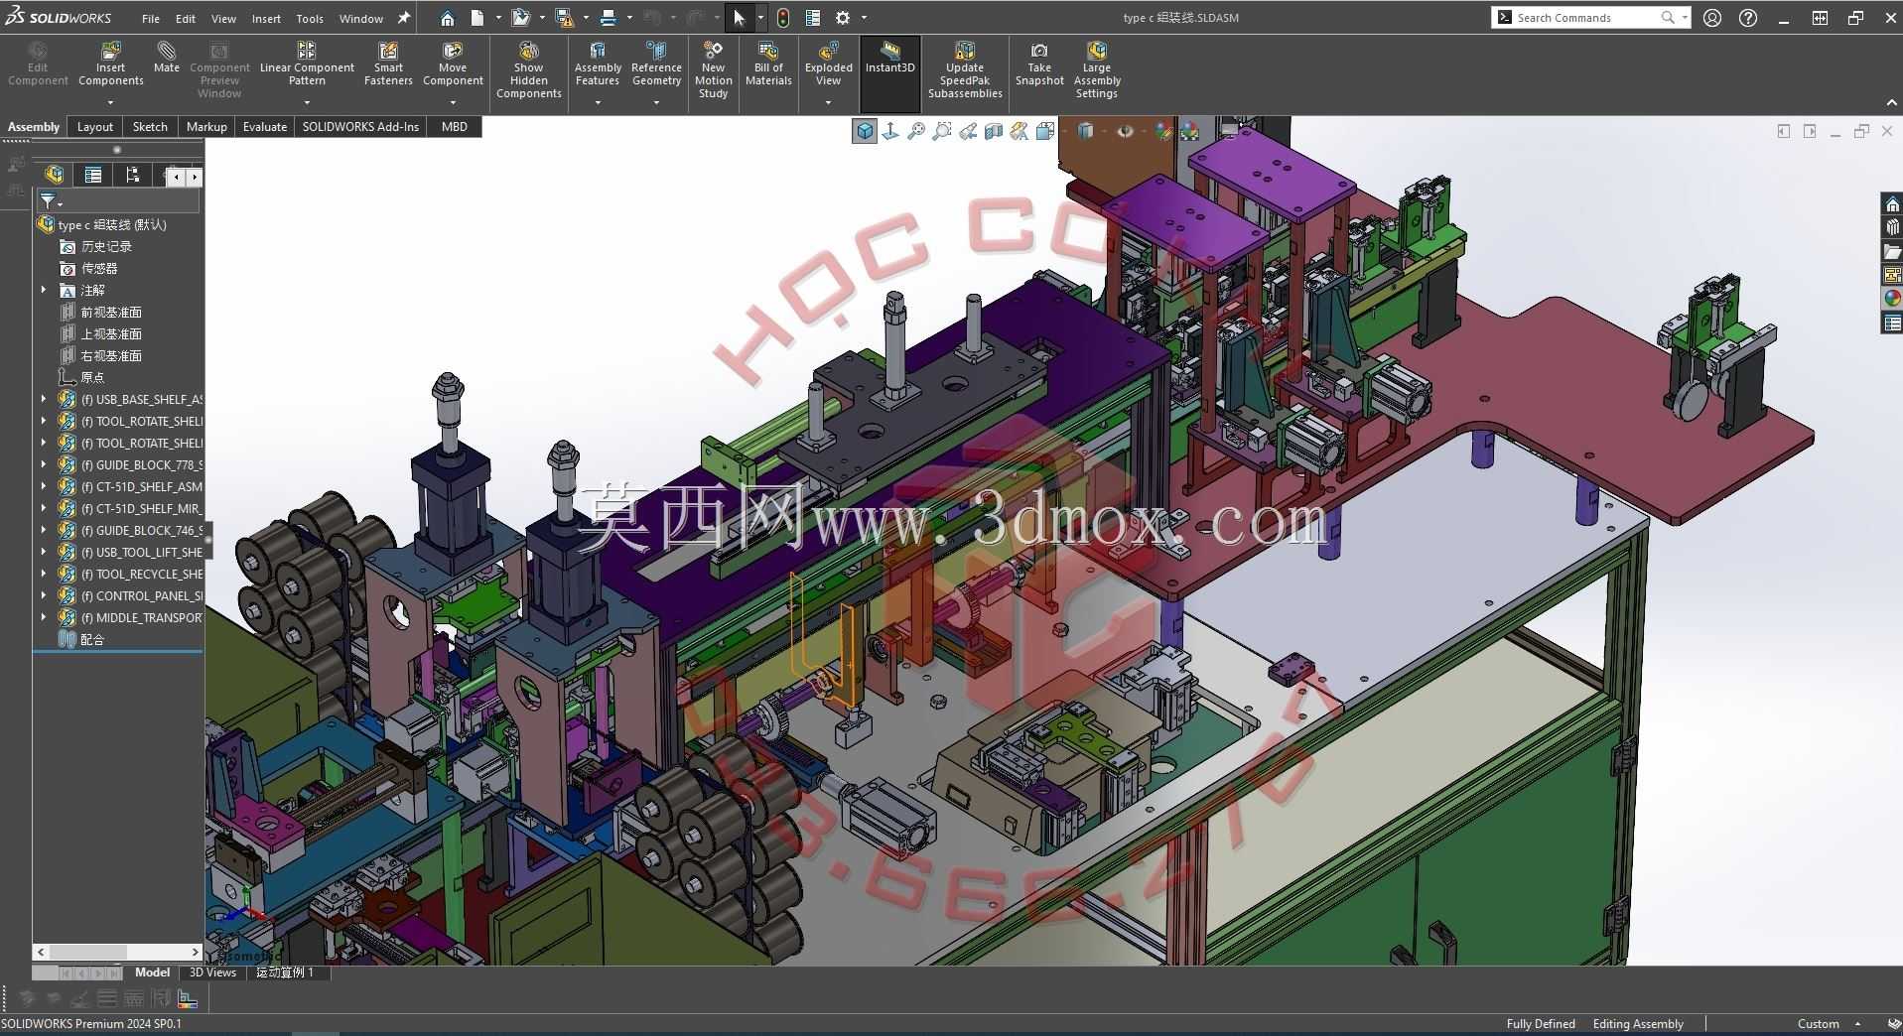Viewport: 1903px width, 1036px height.
Task: Expand the 注解 annotations folder
Action: coord(43,290)
